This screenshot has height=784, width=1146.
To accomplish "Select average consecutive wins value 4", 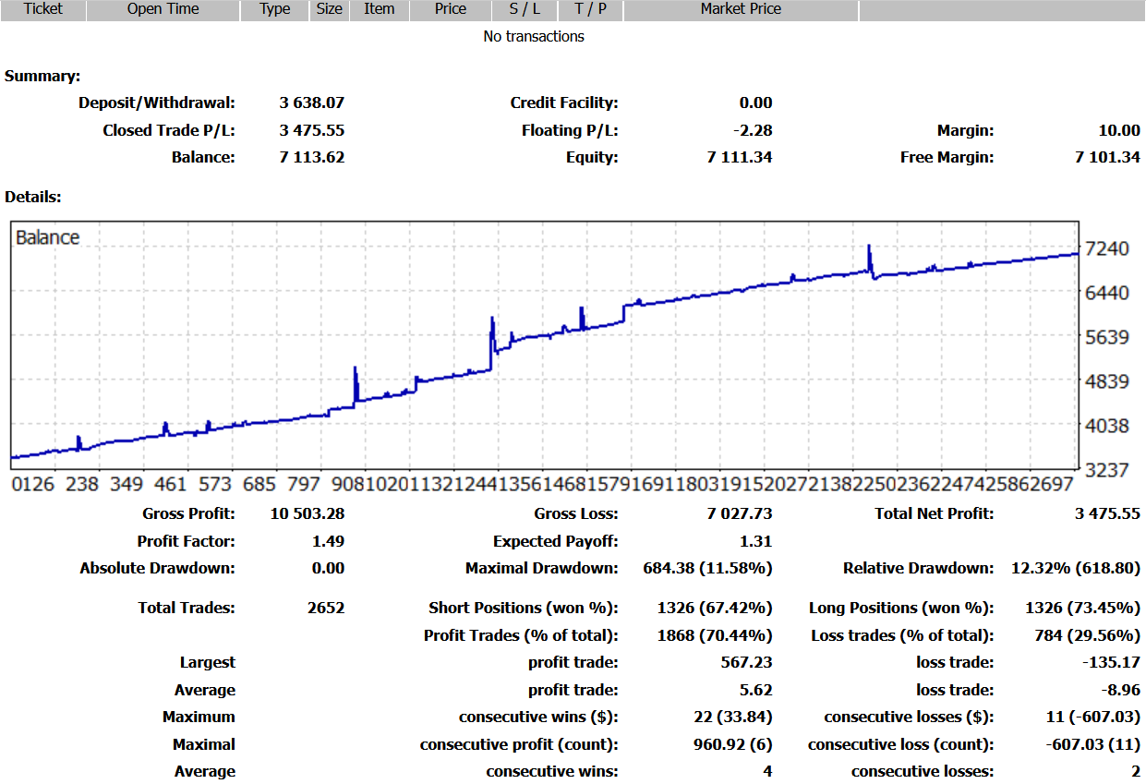I will [x=767, y=771].
